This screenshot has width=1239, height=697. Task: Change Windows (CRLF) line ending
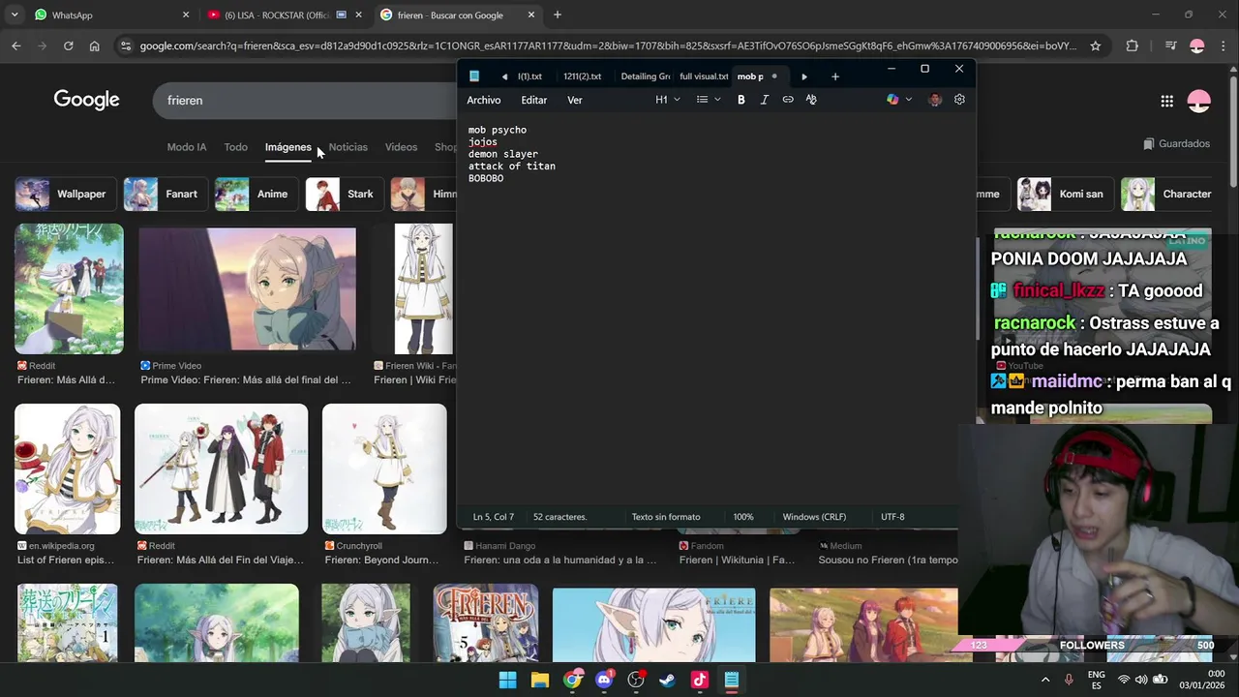pos(814,517)
